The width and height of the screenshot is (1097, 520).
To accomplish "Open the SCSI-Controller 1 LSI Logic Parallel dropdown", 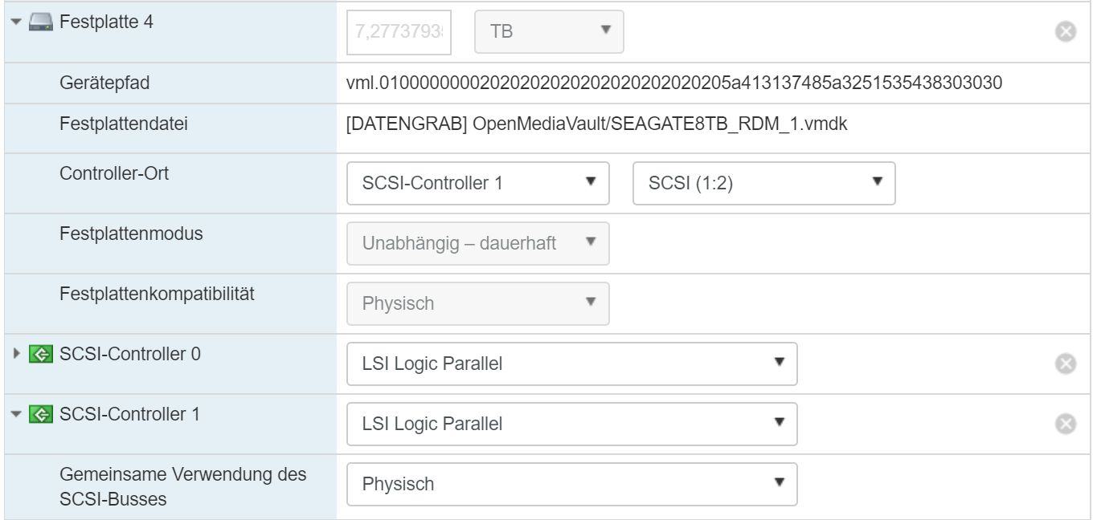I will point(572,424).
